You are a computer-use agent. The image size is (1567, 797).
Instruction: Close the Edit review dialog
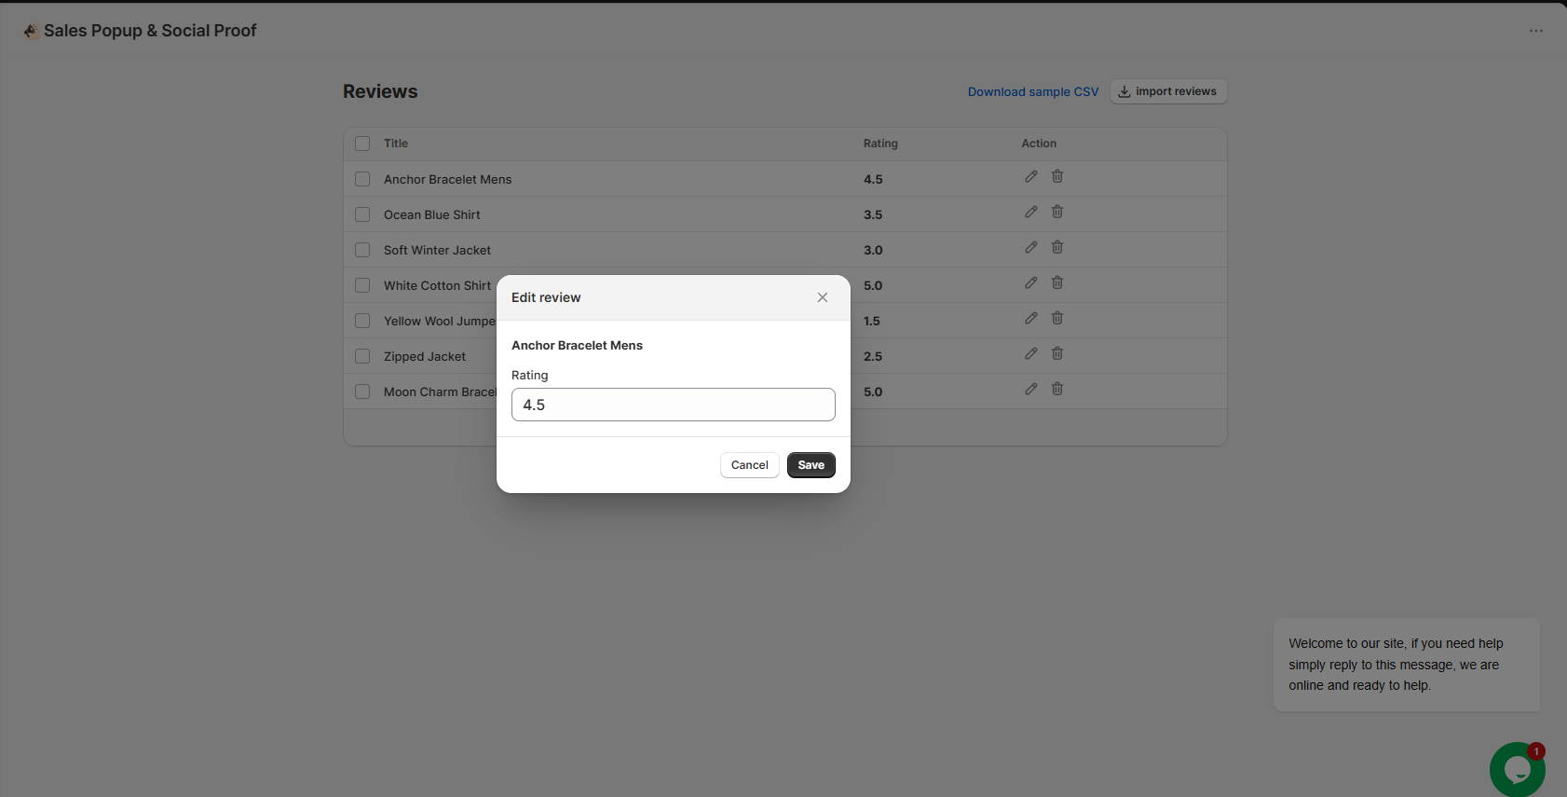click(822, 297)
